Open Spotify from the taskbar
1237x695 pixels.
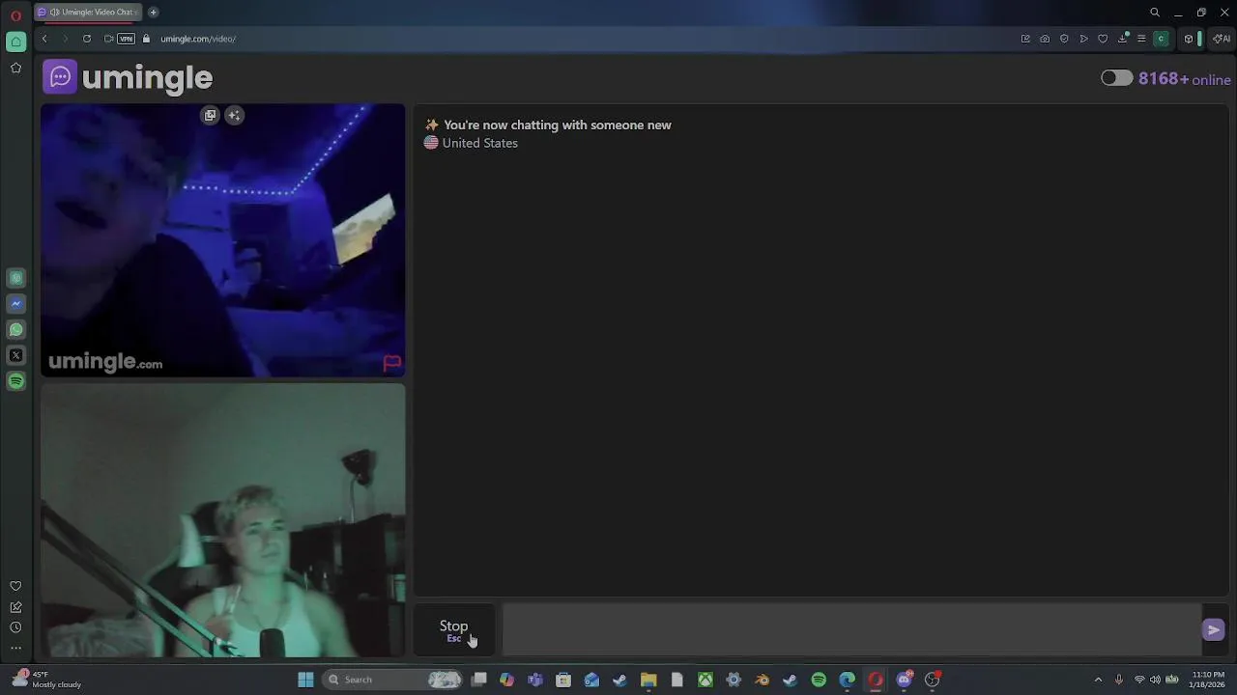tap(819, 680)
